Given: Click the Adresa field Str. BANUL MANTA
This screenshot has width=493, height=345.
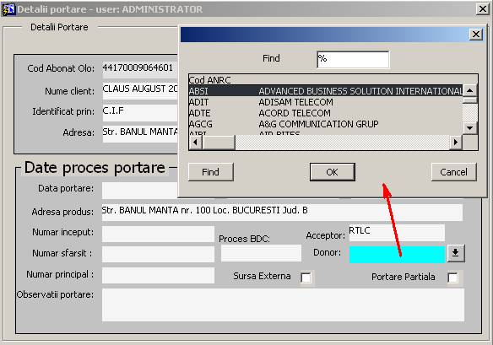Looking at the screenshot, I should [x=140, y=134].
